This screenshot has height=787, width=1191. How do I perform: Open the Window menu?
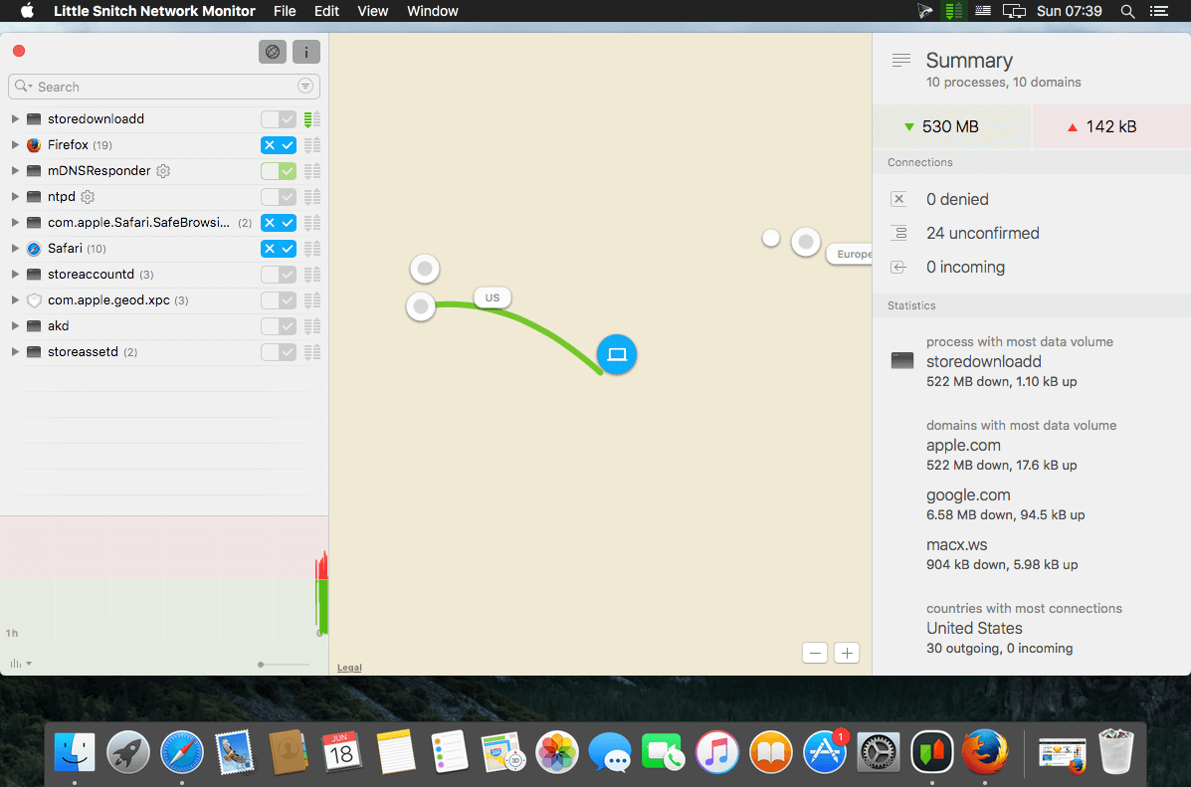[432, 11]
